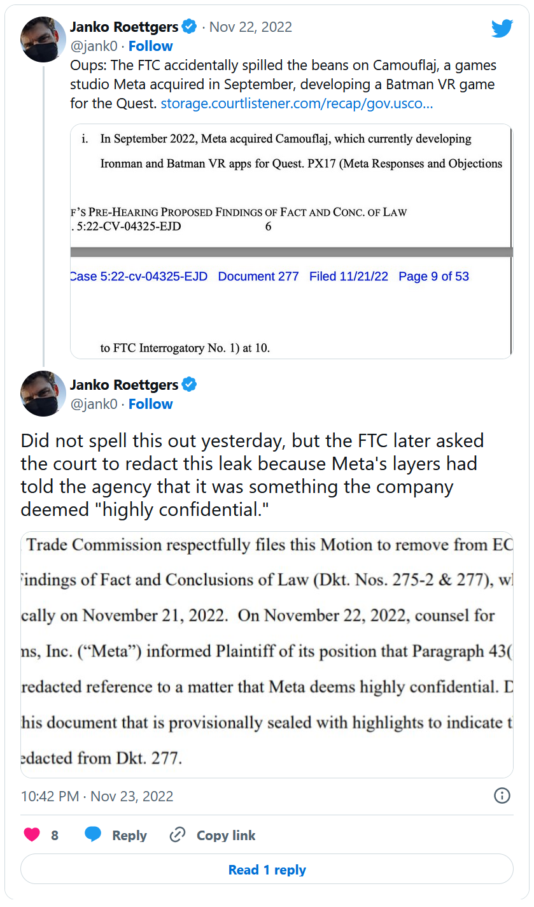The image size is (534, 907).
Task: Click the Twitter bird logo
Action: 502,29
